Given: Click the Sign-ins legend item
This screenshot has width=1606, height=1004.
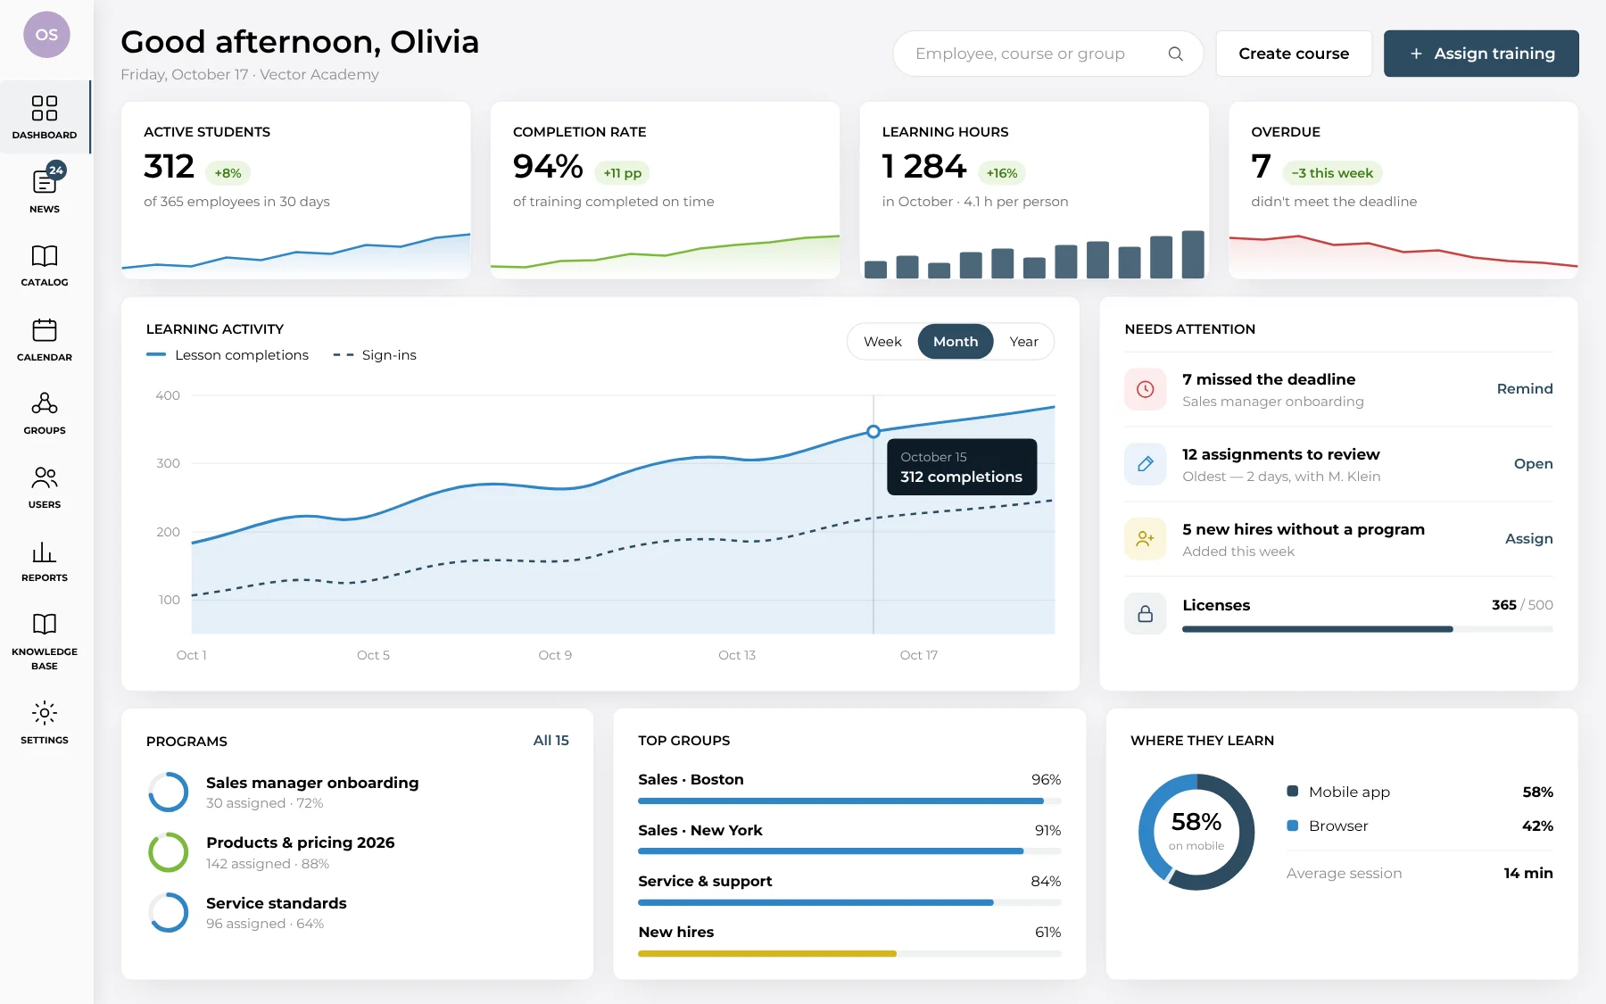Looking at the screenshot, I should (x=375, y=355).
